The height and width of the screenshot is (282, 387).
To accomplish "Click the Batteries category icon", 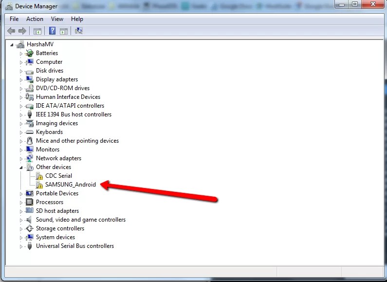I will [30, 53].
